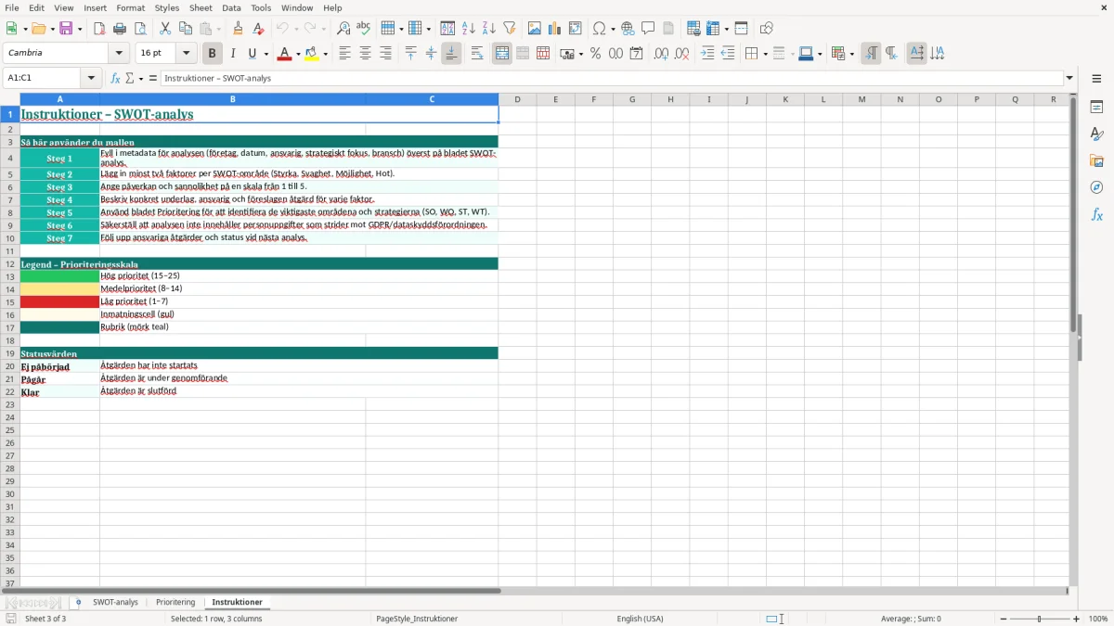The height and width of the screenshot is (626, 1114).
Task: Open sidebar Navigator icon
Action: [x=1096, y=187]
